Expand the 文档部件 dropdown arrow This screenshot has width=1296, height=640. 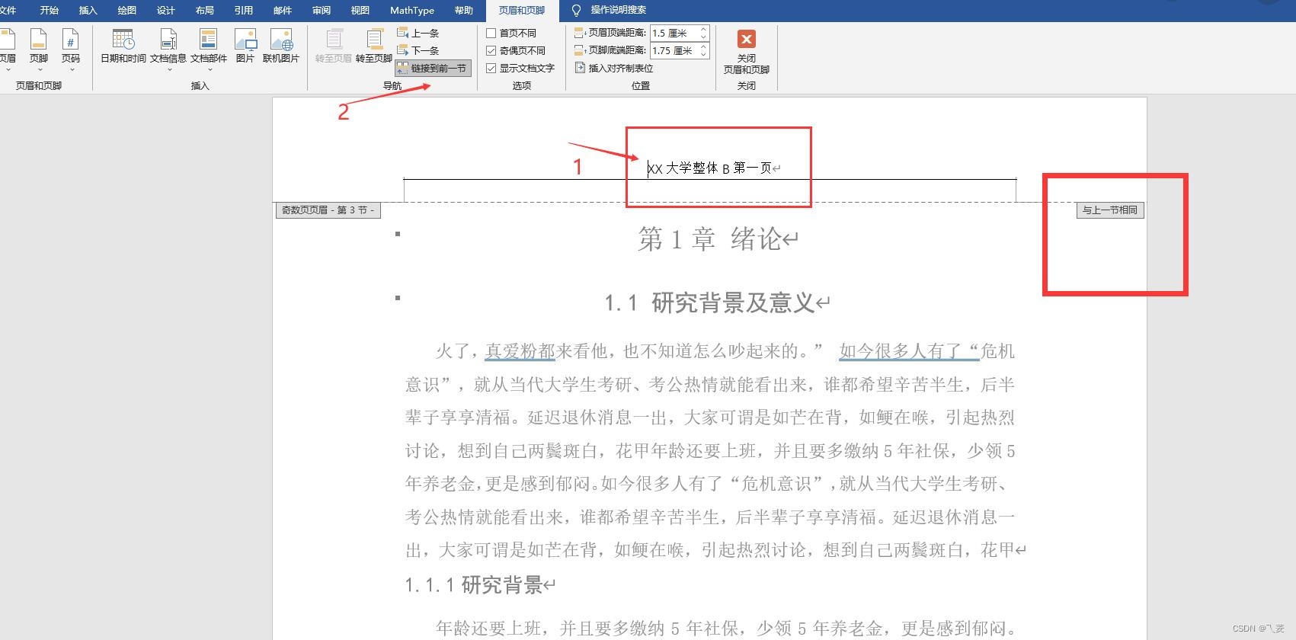[209, 70]
